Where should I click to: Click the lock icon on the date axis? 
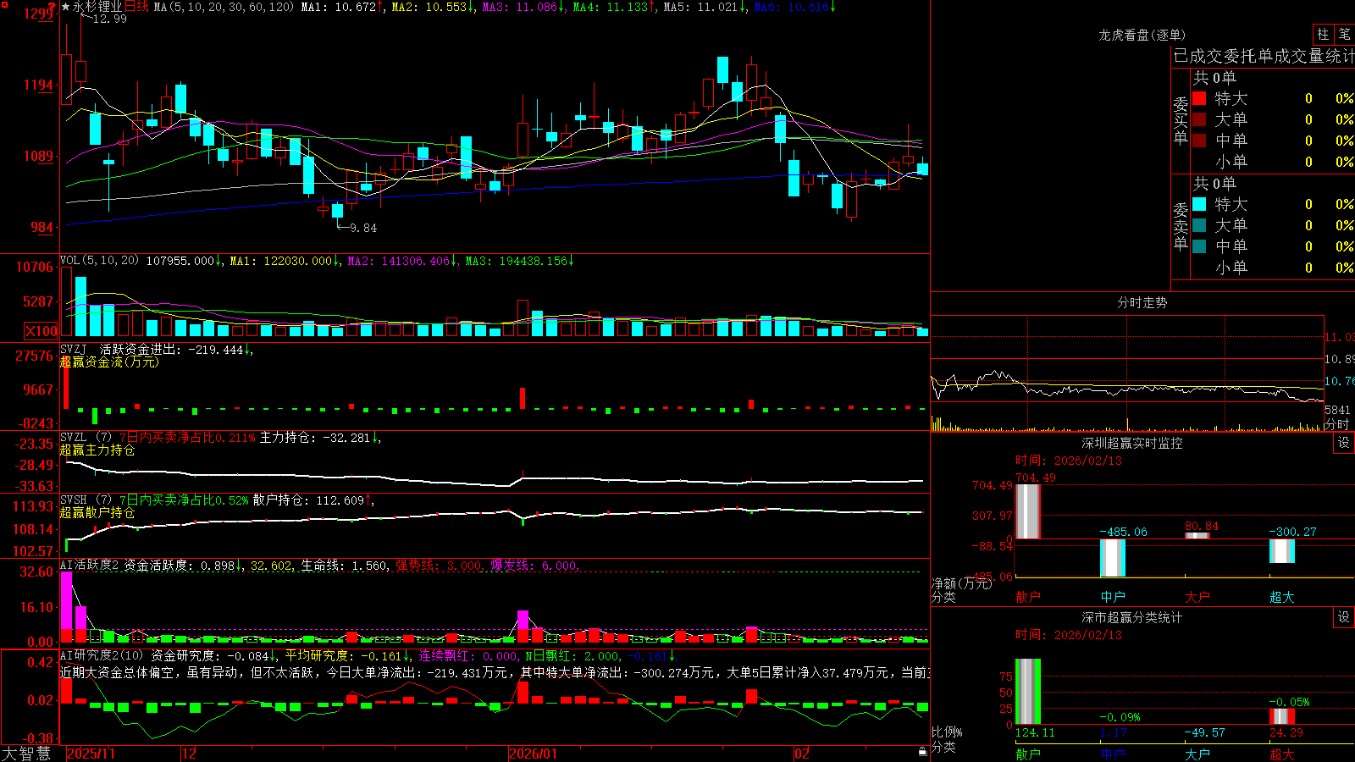[x=922, y=752]
